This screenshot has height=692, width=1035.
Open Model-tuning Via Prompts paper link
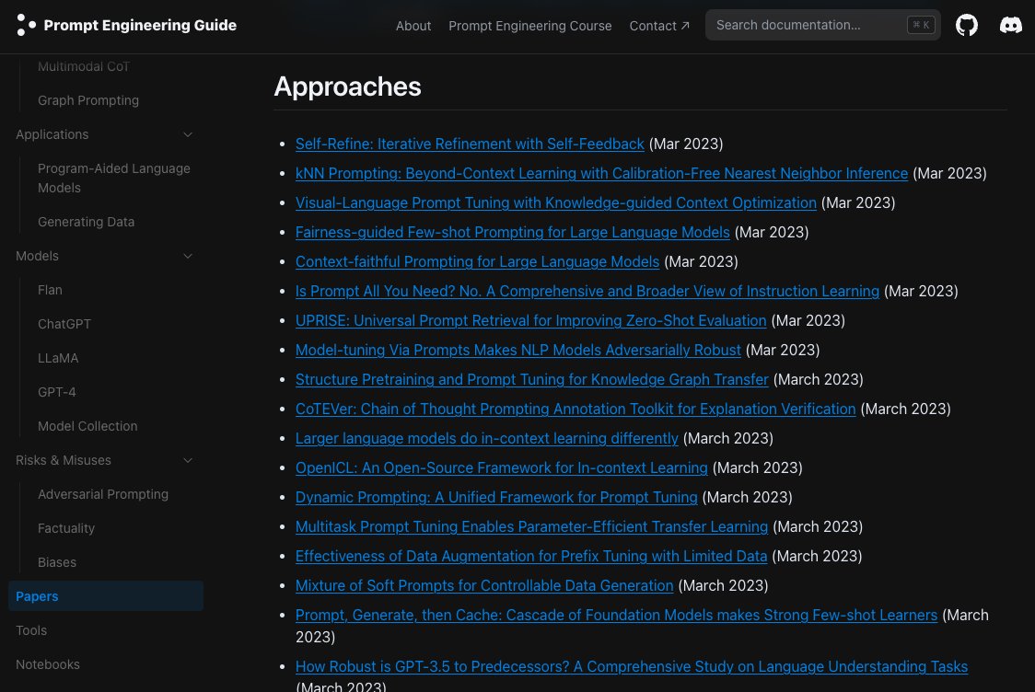click(518, 351)
